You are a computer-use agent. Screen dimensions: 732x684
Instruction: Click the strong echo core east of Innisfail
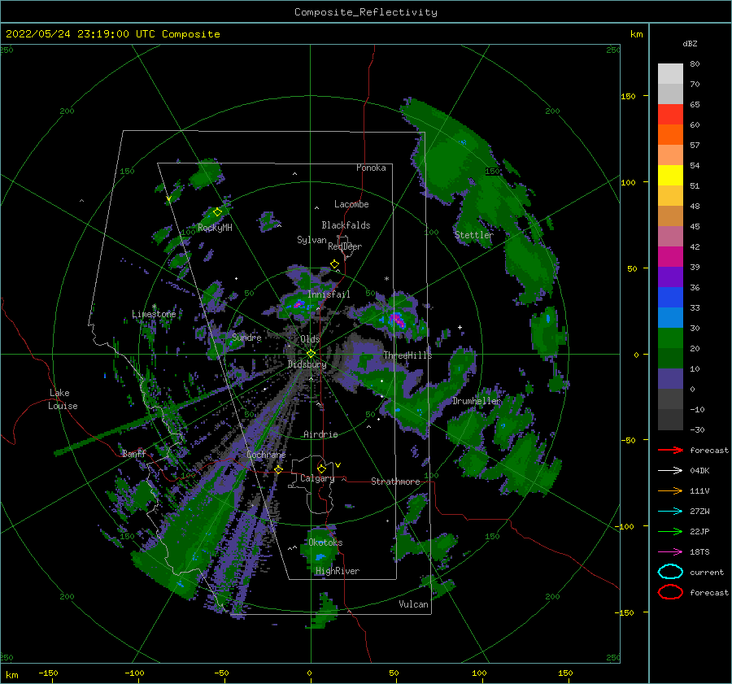(x=397, y=320)
